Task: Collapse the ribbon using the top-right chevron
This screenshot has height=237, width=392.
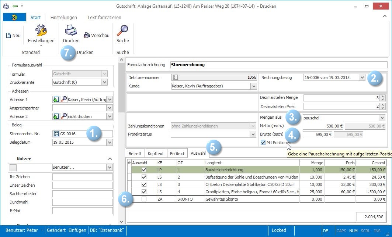Action: point(385,16)
